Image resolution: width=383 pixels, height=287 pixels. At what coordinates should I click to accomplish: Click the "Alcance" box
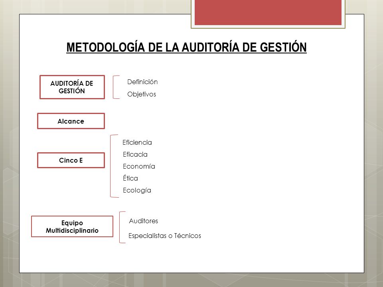pos(71,121)
